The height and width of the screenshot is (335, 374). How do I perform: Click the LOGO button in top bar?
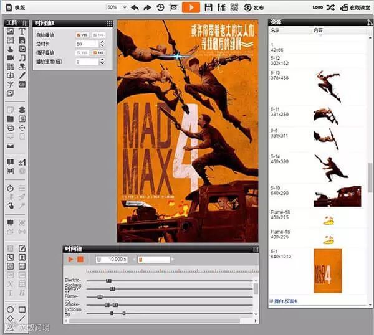(318, 7)
